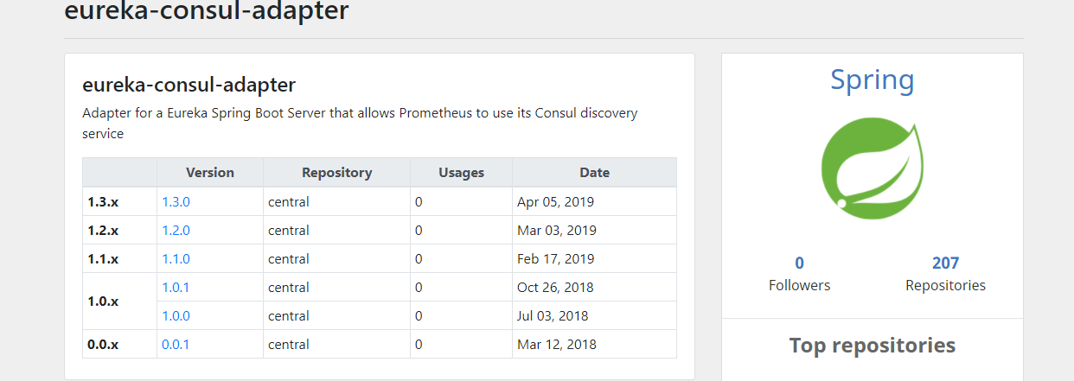Click the 0 Followers count
Screen dimensions: 1074x381
799,264
